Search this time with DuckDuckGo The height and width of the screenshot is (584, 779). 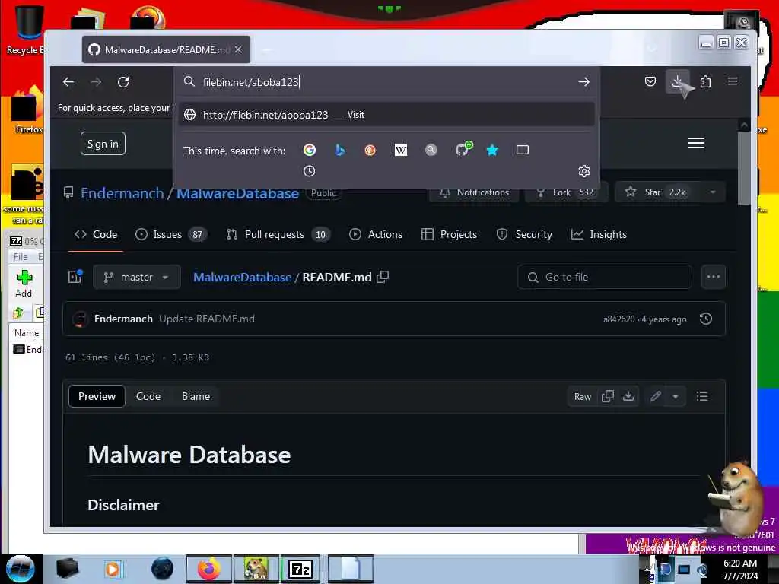coord(370,150)
